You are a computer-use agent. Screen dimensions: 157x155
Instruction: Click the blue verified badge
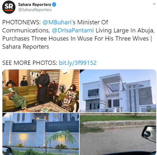[x=54, y=5]
